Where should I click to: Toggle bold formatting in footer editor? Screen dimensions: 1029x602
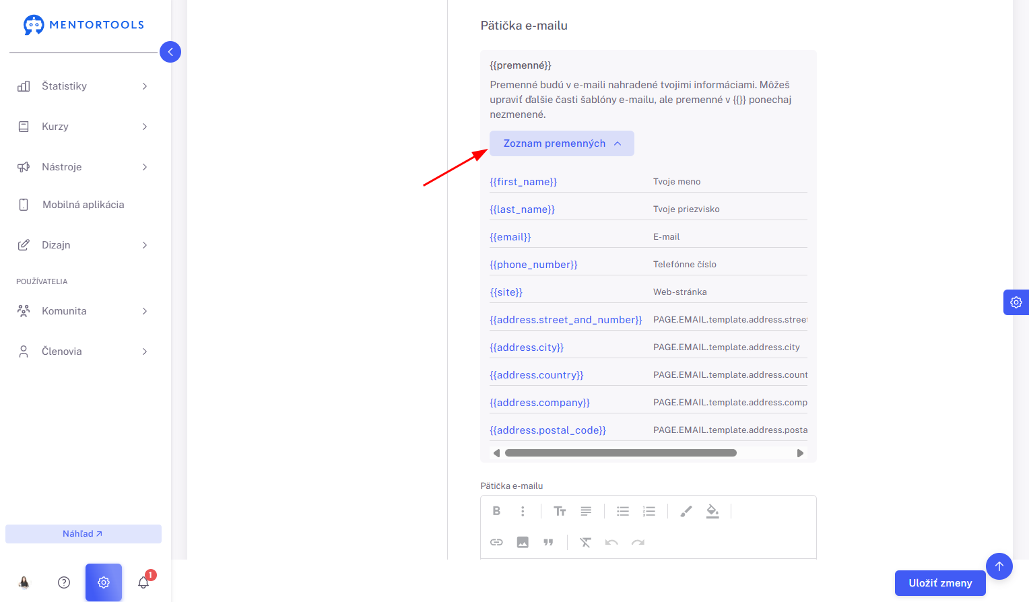tap(496, 511)
